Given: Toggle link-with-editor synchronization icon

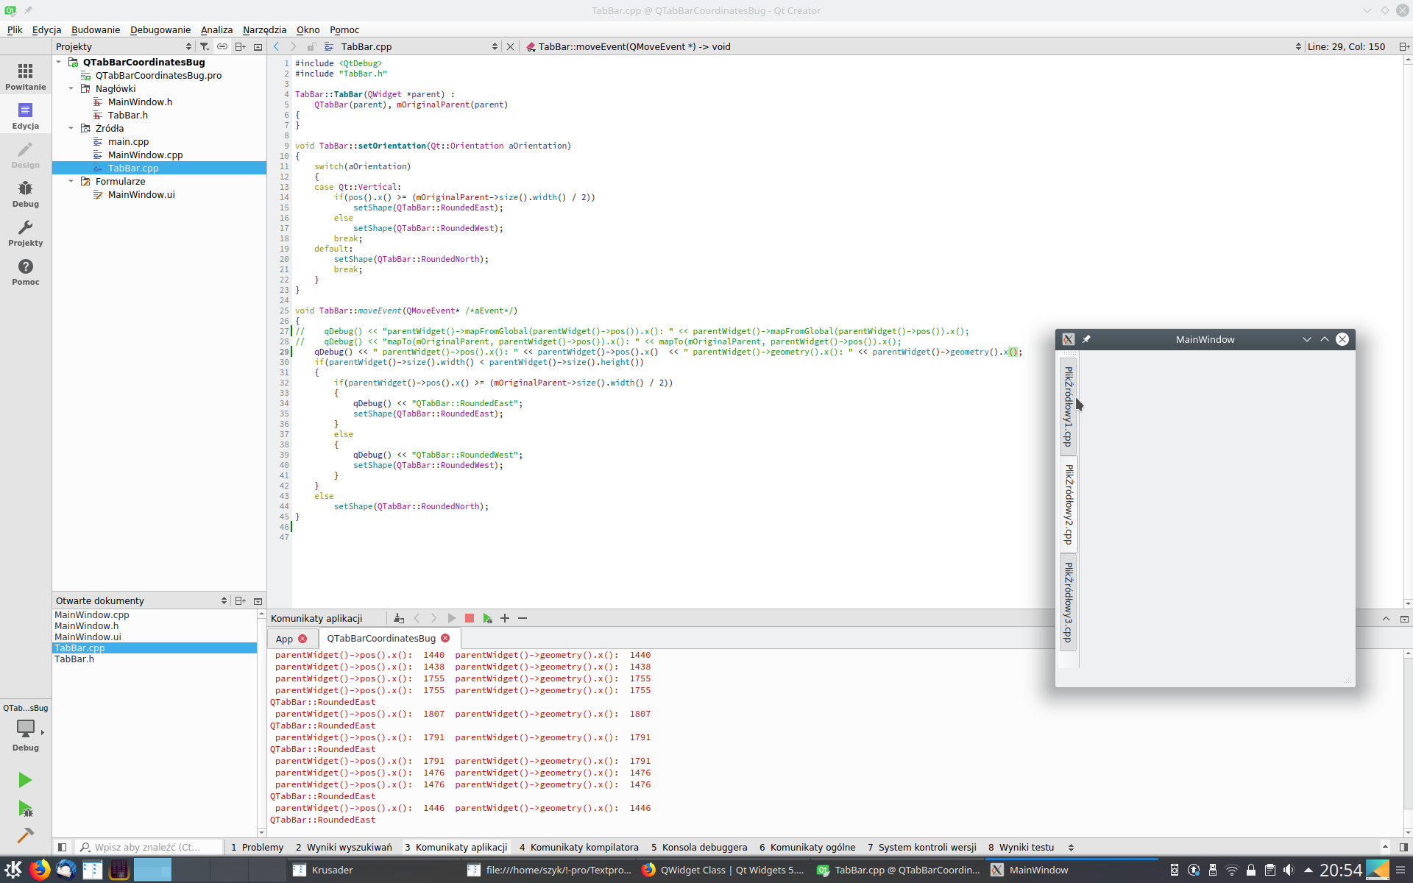Looking at the screenshot, I should click(222, 46).
